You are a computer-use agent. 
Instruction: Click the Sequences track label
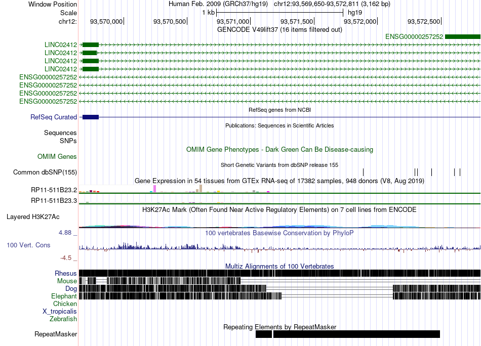(x=60, y=133)
